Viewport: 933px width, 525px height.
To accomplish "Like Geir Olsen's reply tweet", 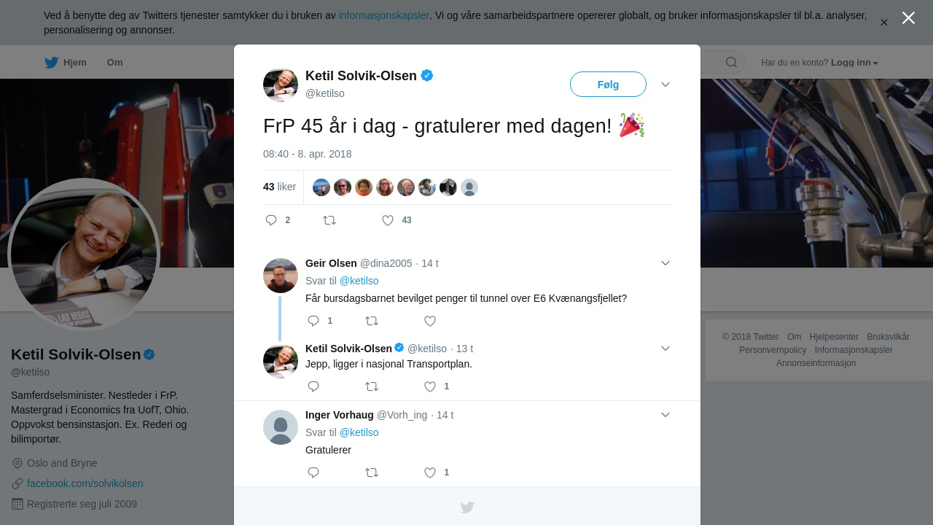I will point(430,321).
